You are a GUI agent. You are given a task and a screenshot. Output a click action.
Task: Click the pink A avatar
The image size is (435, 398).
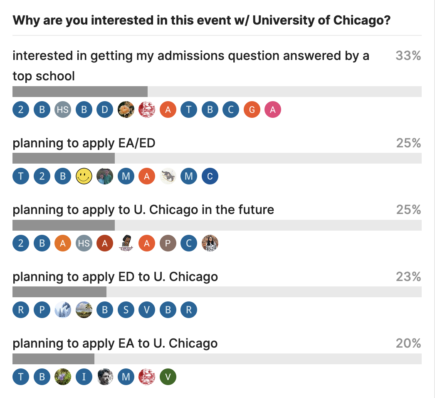tap(273, 110)
